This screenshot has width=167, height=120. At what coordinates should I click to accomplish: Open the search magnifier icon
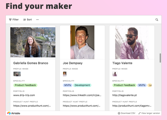click(157, 20)
